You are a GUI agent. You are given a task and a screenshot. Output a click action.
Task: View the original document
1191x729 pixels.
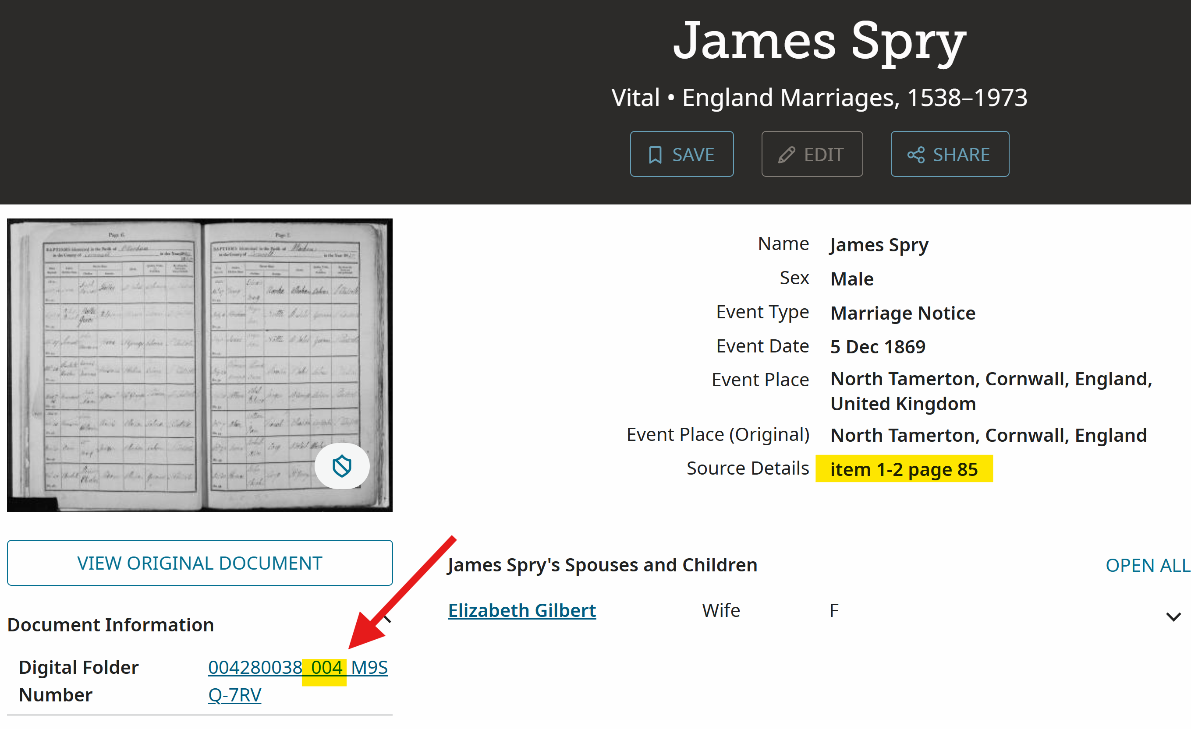tap(200, 563)
